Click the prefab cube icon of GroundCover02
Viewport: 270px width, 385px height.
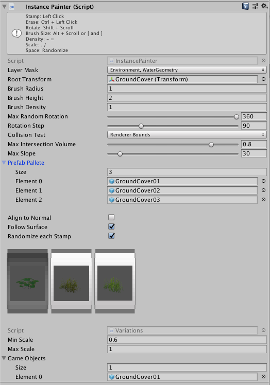tap(112, 190)
